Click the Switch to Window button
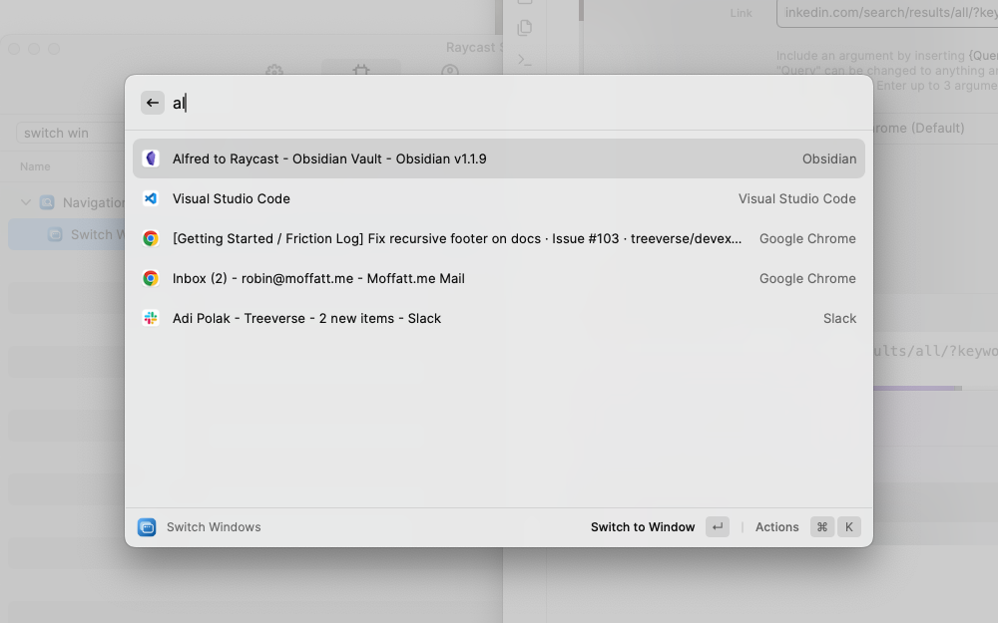This screenshot has height=623, width=998. [x=643, y=527]
